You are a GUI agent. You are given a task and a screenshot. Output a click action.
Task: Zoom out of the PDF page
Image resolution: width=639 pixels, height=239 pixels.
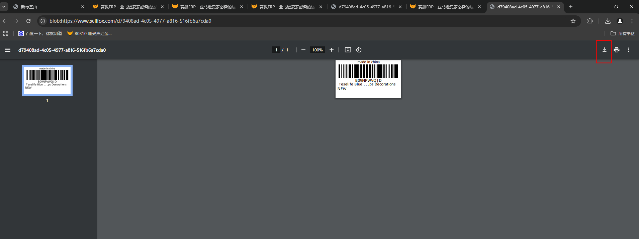[x=303, y=50]
